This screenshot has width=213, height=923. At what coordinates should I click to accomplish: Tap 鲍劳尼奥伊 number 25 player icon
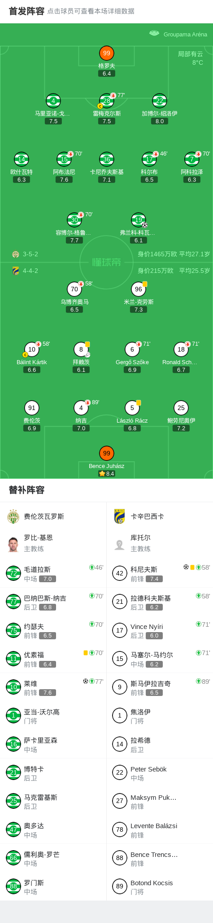click(x=181, y=408)
